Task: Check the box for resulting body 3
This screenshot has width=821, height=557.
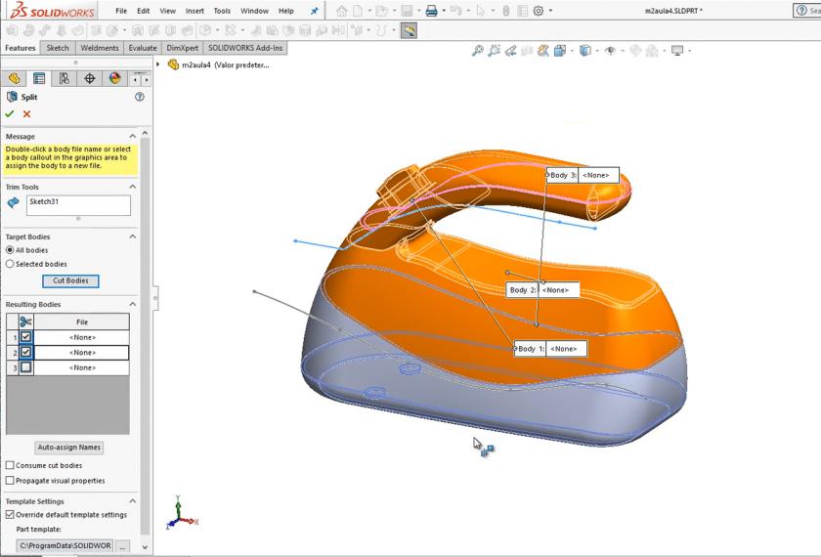Action: pos(26,367)
